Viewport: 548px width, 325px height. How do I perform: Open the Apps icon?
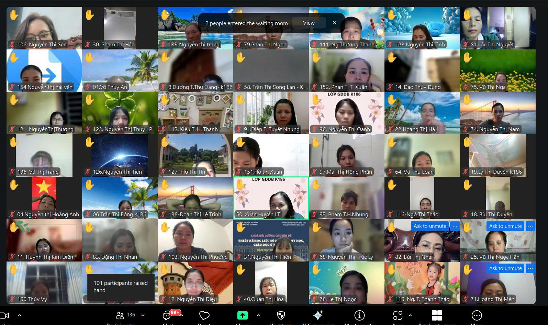(398, 315)
